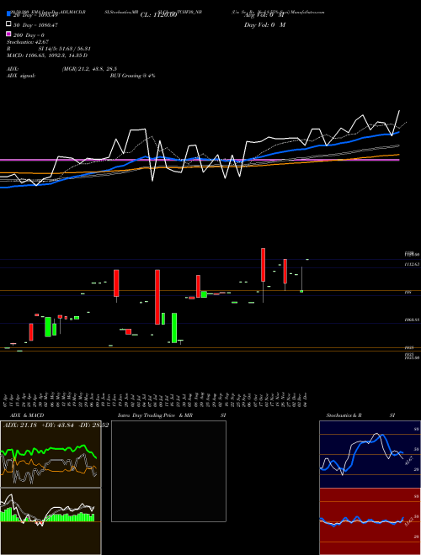Click the 'ADX & MACD' panel title
The height and width of the screenshot is (555, 421).
click(x=27, y=415)
